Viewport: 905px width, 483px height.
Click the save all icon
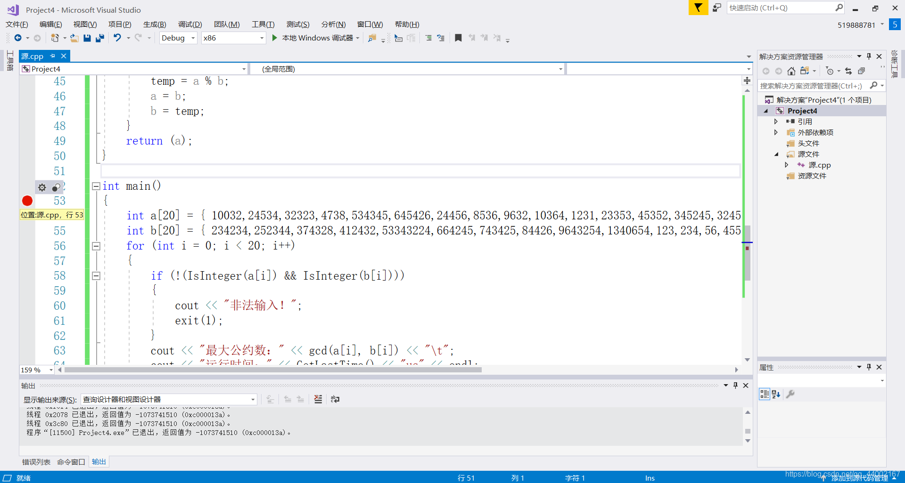click(100, 38)
